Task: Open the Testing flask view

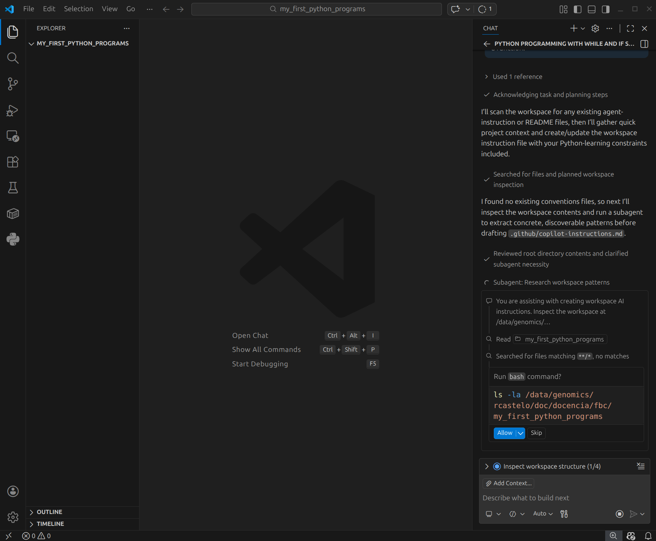Action: (x=13, y=188)
